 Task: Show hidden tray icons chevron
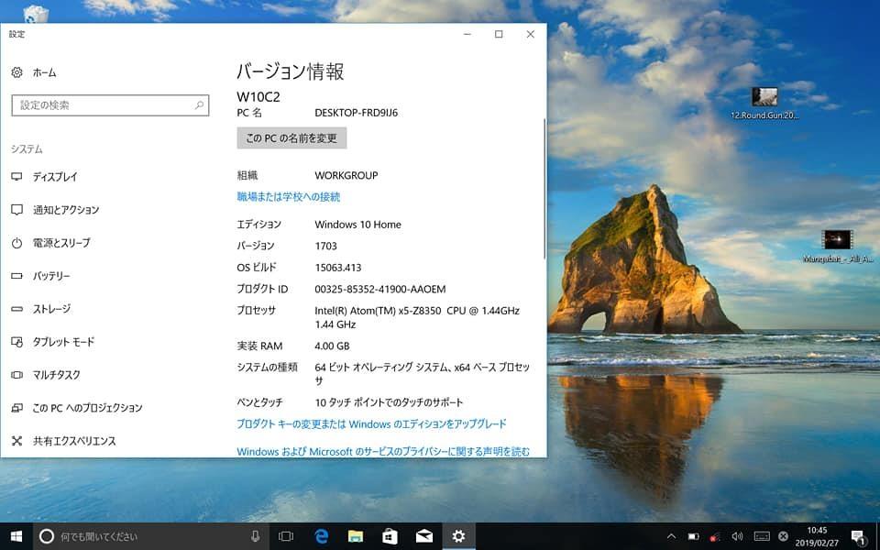tap(671, 536)
